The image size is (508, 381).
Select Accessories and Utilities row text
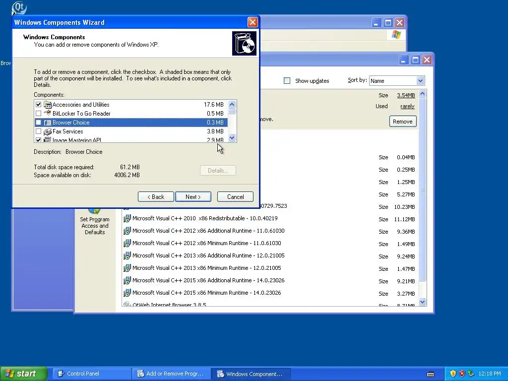(x=81, y=105)
